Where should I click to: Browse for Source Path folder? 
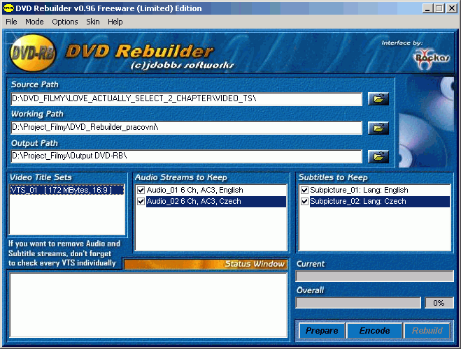click(x=378, y=99)
